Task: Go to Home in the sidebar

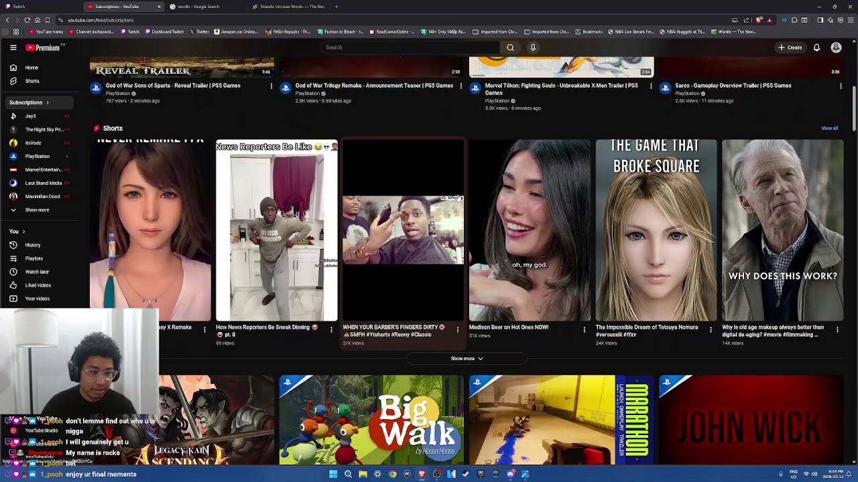Action: [x=39, y=68]
